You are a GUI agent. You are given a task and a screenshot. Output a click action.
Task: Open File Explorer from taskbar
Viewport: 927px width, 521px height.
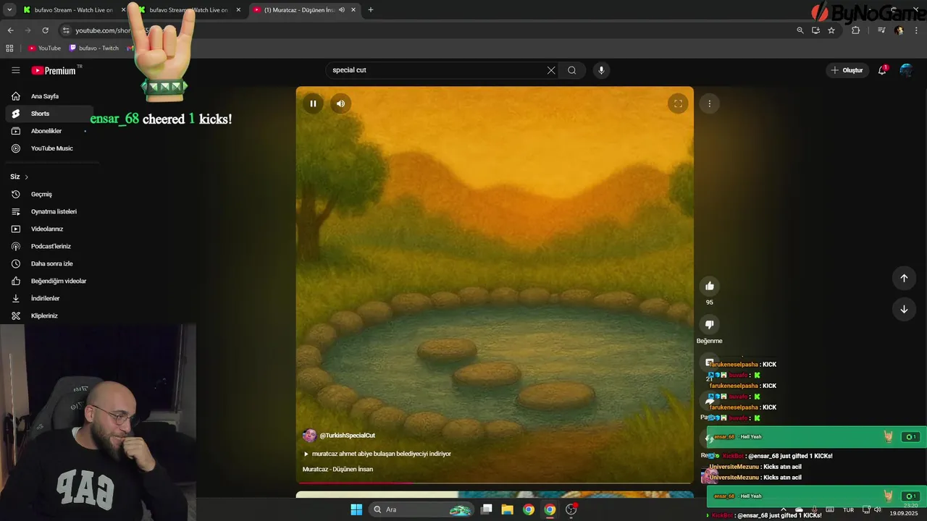[x=508, y=509]
